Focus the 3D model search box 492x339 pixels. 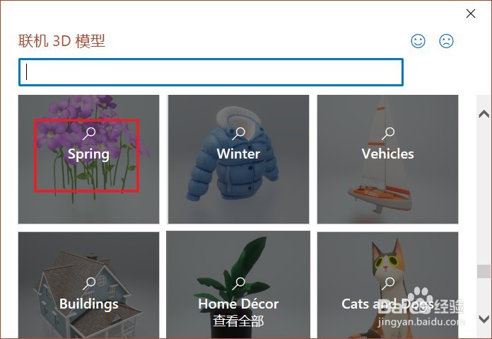211,72
